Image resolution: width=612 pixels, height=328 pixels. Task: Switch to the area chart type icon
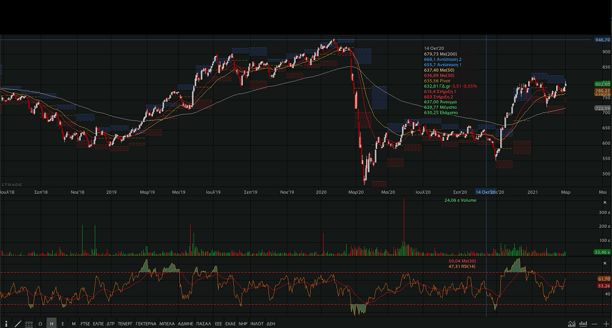click(571, 324)
